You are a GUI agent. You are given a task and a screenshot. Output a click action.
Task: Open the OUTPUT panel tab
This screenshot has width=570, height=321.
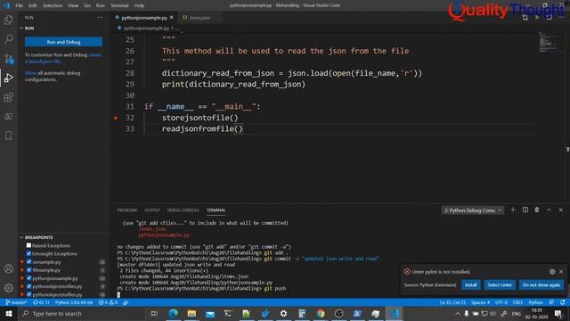[152, 210]
